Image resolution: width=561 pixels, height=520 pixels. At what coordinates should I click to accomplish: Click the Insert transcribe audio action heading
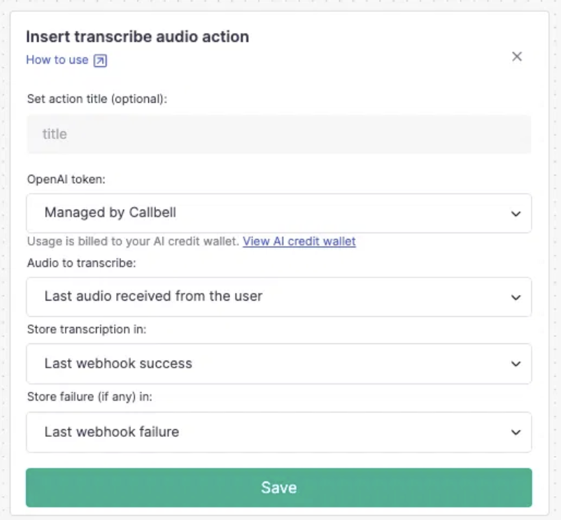click(x=137, y=37)
